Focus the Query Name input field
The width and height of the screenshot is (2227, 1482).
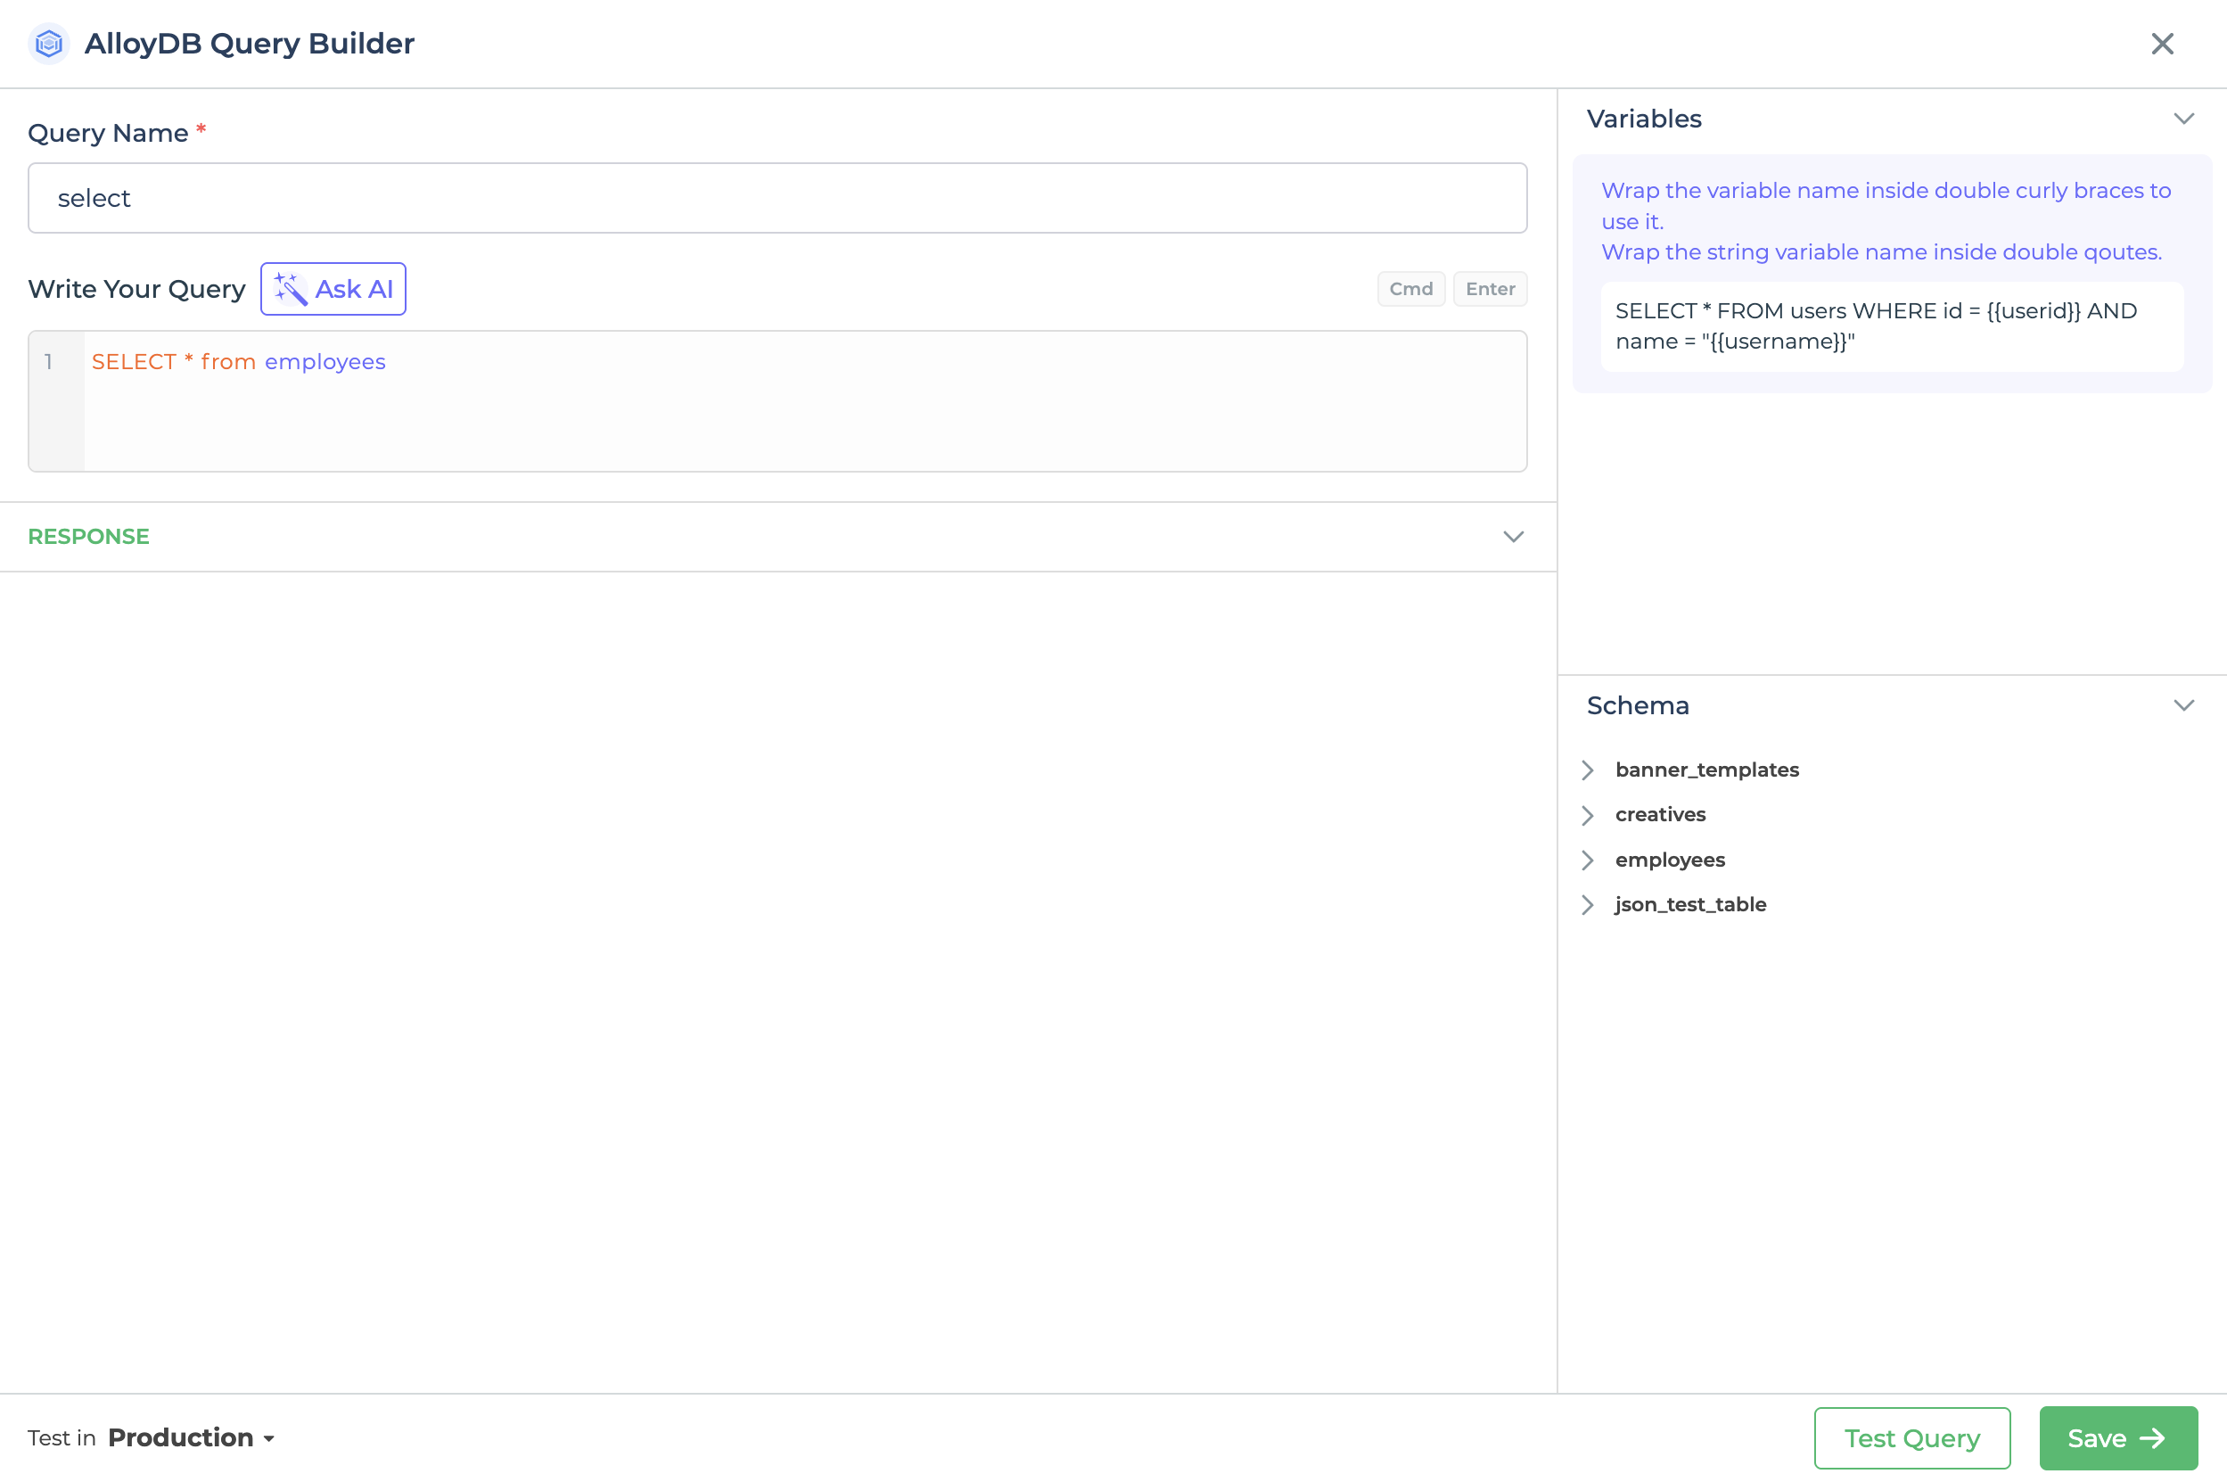tap(777, 198)
